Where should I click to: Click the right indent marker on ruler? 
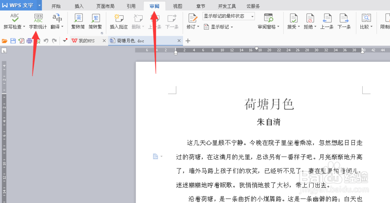pyautogui.click(x=363, y=53)
